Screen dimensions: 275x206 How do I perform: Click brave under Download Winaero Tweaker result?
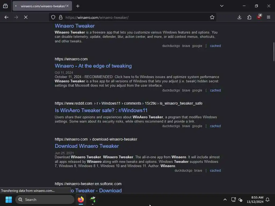[198, 171]
